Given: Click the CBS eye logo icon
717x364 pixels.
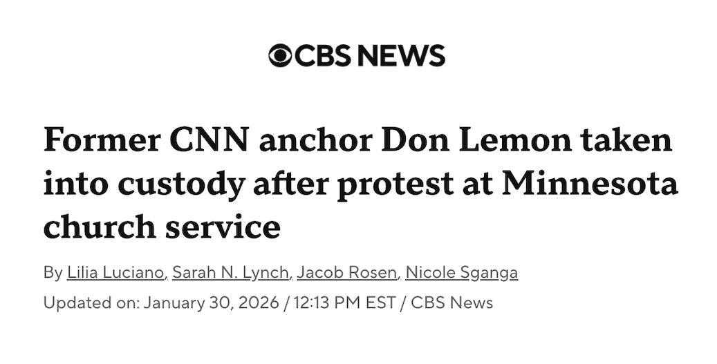Looking at the screenshot, I should point(280,55).
